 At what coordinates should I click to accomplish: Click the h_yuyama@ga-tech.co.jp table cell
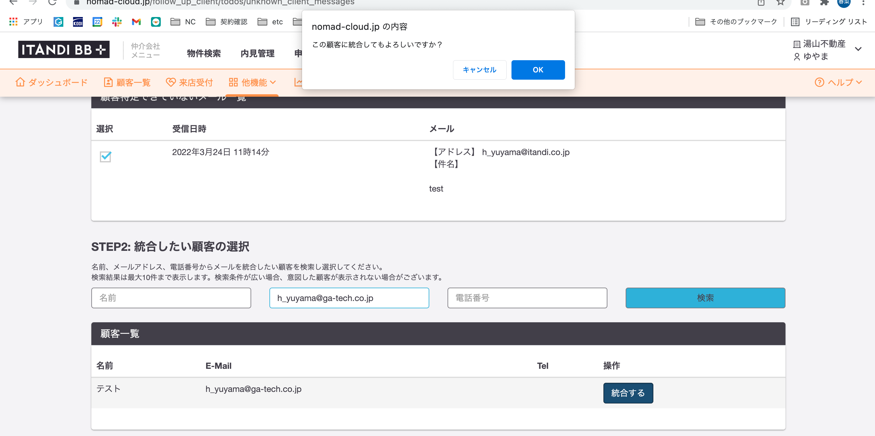pos(253,389)
